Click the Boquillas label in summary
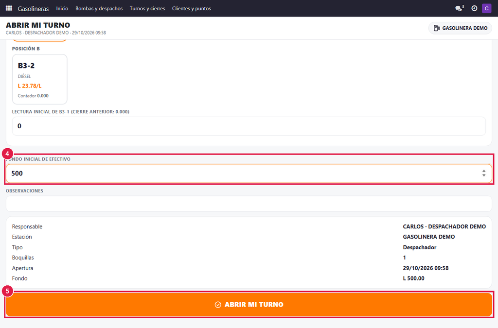This screenshot has height=328, width=498. click(23, 258)
